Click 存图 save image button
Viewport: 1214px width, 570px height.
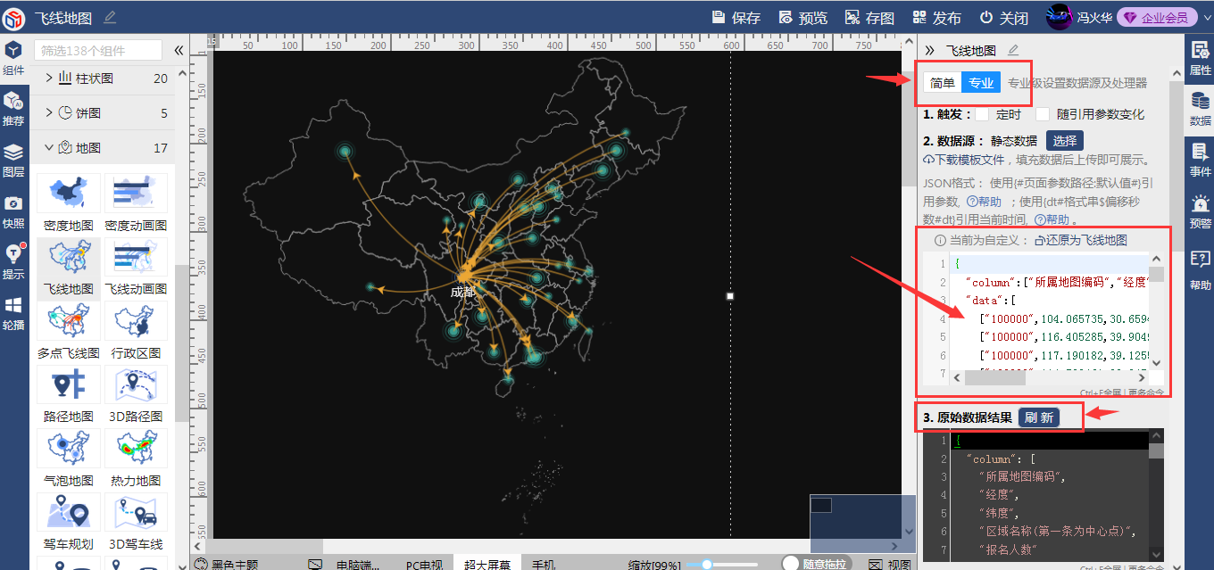tap(869, 18)
